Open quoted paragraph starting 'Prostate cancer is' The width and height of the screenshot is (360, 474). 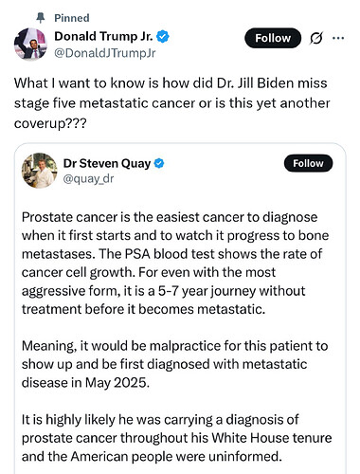coord(175,263)
